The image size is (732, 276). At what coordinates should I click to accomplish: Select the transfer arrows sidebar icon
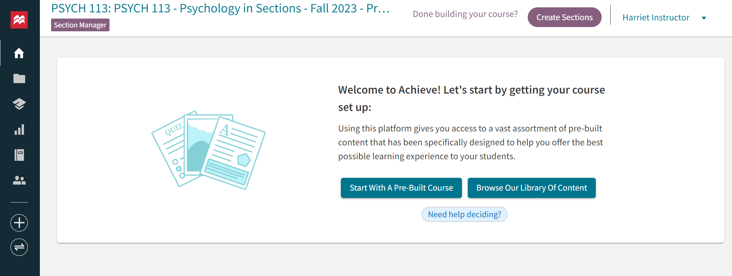click(x=19, y=247)
